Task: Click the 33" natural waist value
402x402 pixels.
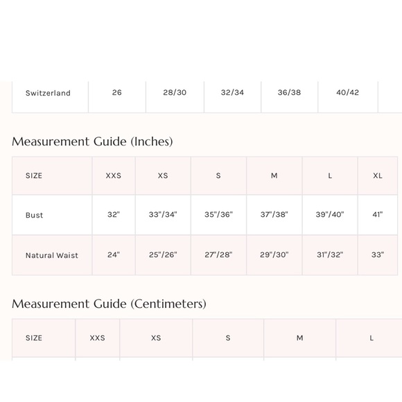Action: click(x=378, y=254)
